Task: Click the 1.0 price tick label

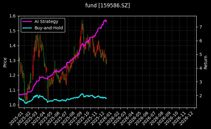Action: [x=13, y=105]
